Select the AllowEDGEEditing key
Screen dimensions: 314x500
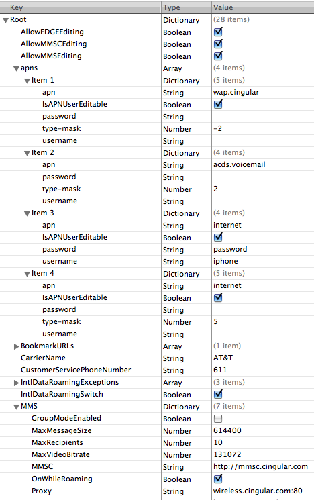tap(52, 32)
